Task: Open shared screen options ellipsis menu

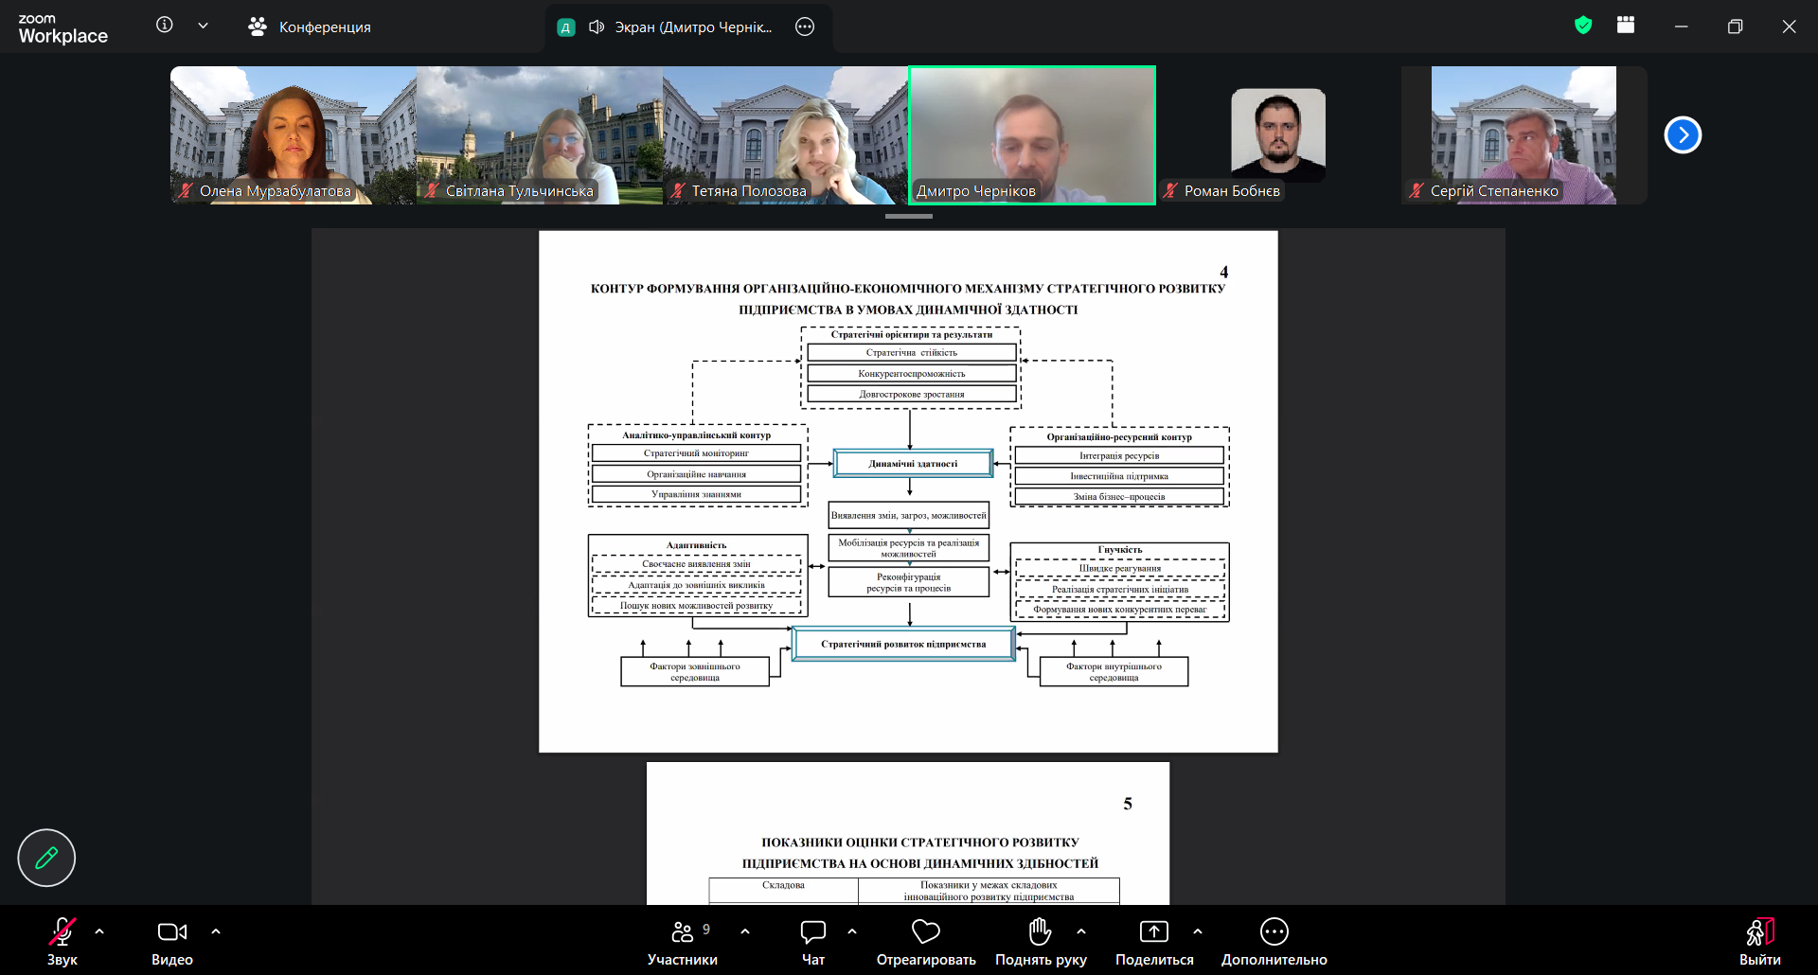Action: click(x=805, y=27)
